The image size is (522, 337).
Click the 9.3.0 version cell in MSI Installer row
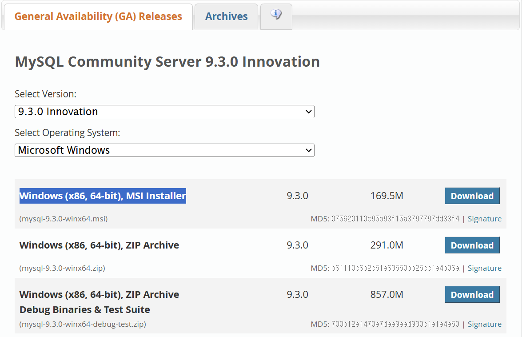pyautogui.click(x=297, y=196)
